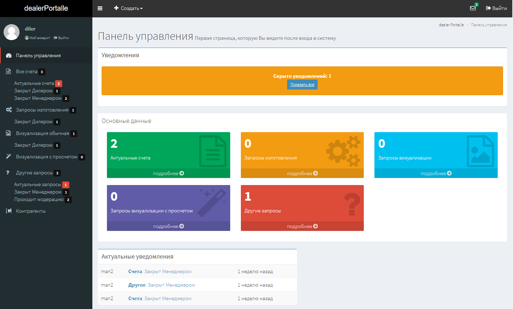Click the question mark on the red card

pyautogui.click(x=352, y=204)
